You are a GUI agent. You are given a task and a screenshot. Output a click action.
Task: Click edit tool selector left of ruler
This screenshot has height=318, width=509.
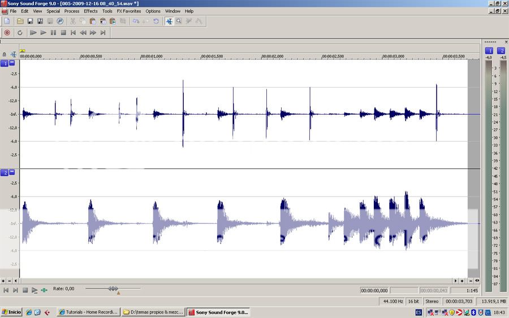[x=14, y=54]
